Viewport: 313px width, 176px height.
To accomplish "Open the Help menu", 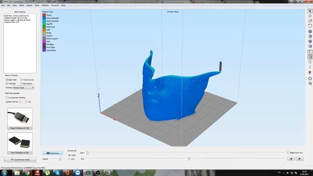I will (63, 5).
